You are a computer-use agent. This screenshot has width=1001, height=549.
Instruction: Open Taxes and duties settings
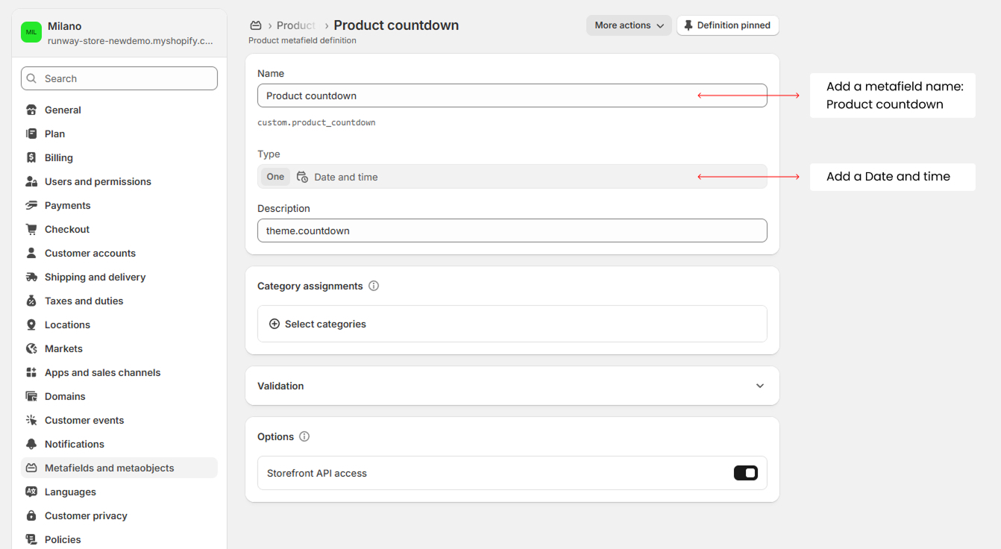(84, 301)
